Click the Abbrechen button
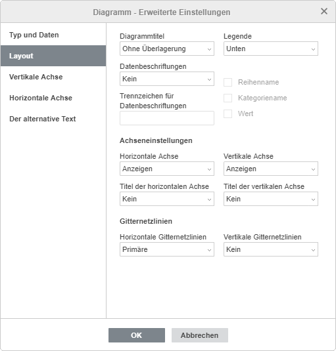This screenshot has height=351, width=336. coord(200,335)
